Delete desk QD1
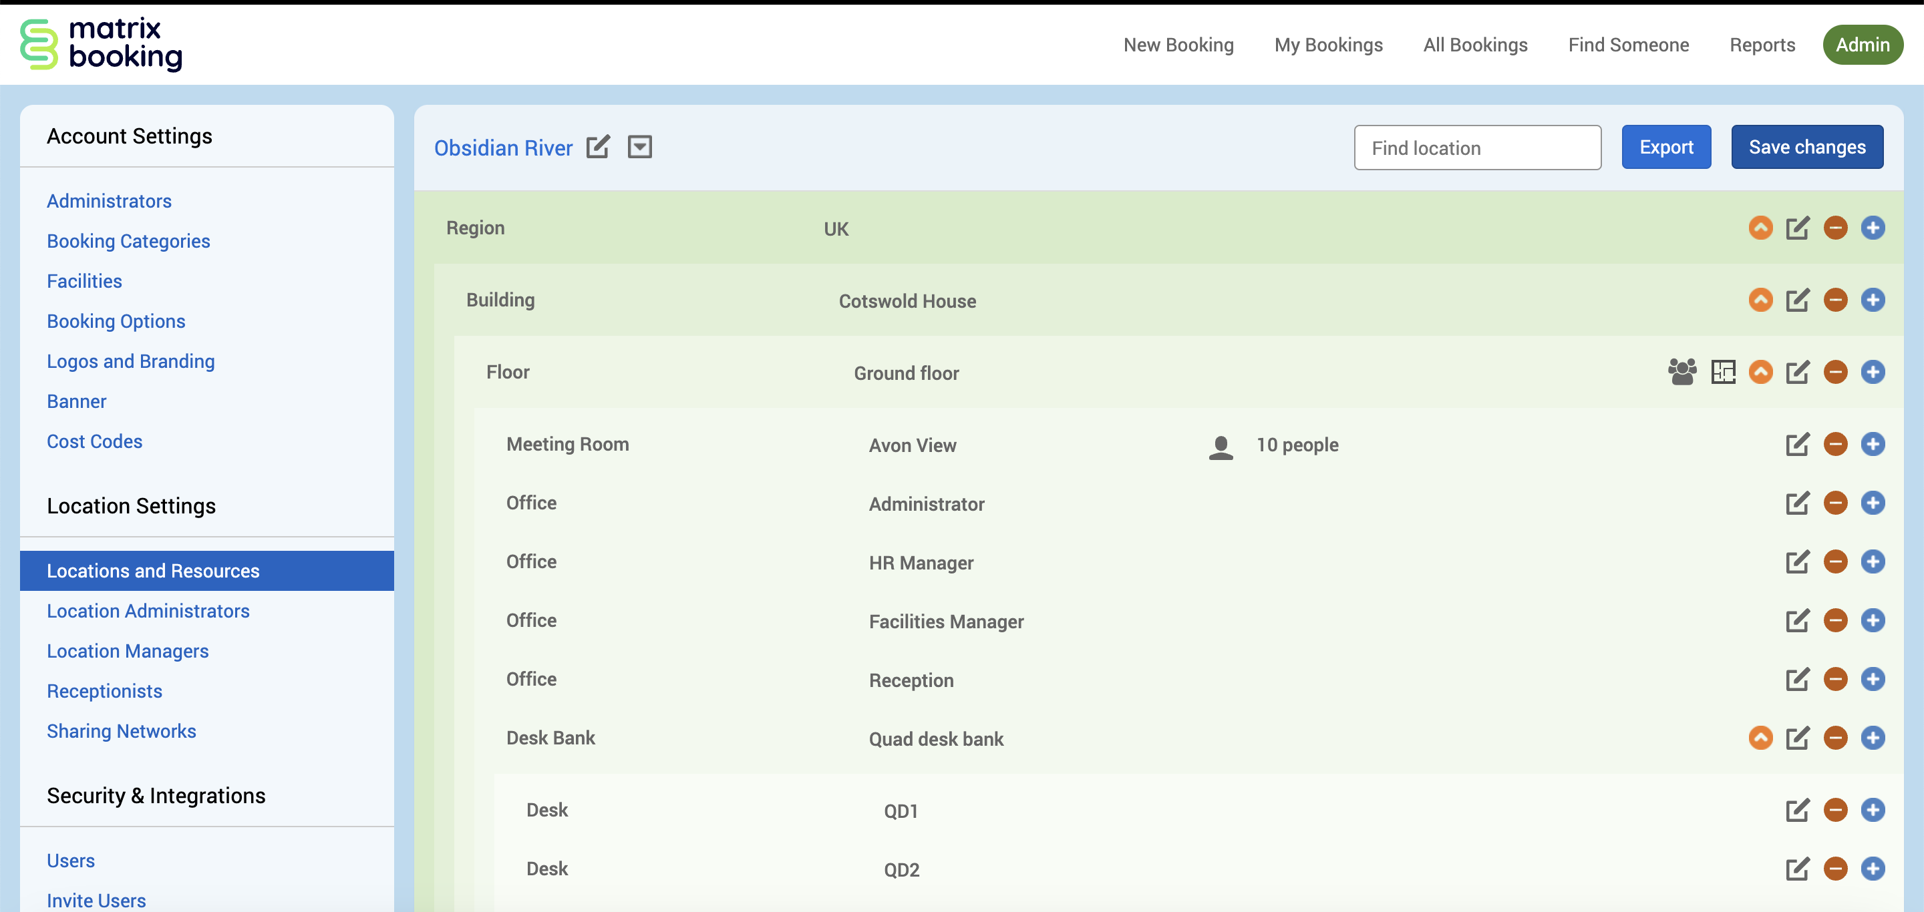 [x=1835, y=811]
